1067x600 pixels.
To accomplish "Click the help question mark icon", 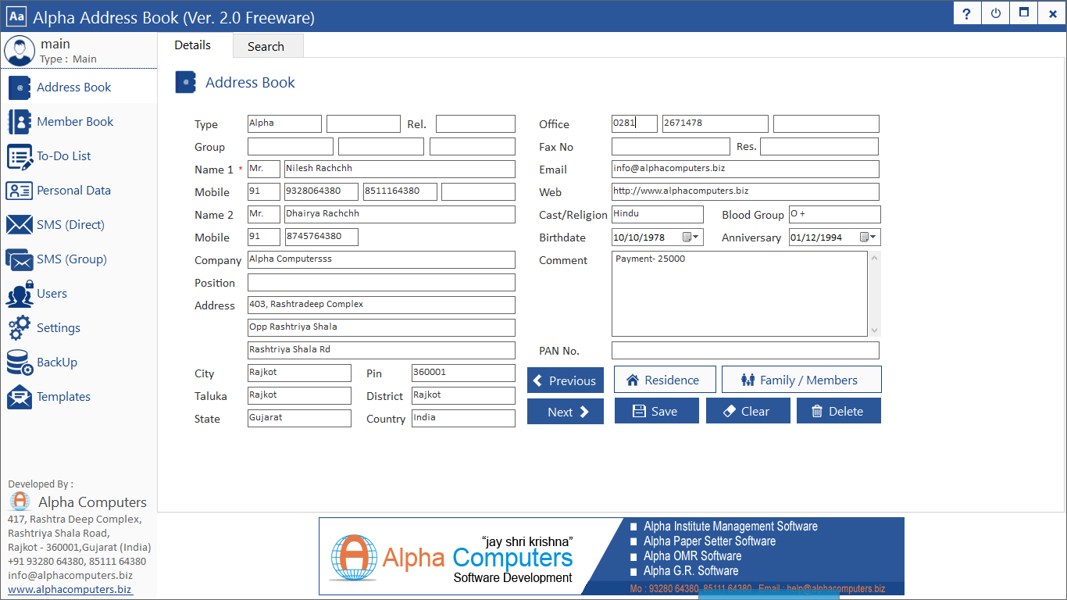I will pos(967,14).
